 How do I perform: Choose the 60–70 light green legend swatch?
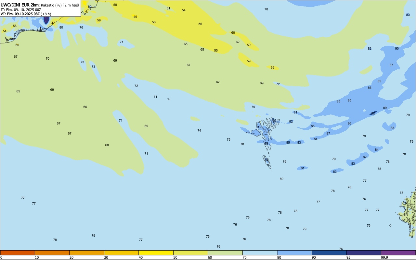(x=225, y=253)
